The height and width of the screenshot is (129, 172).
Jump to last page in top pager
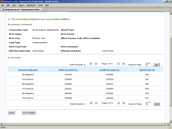123,64
